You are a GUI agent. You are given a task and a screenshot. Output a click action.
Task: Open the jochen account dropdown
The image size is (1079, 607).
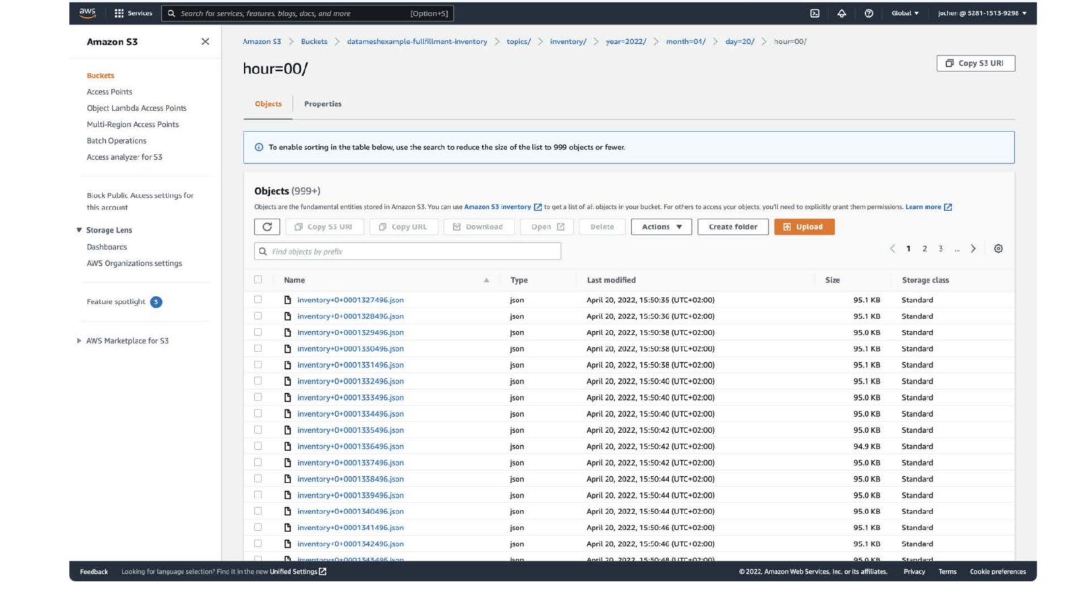982,13
